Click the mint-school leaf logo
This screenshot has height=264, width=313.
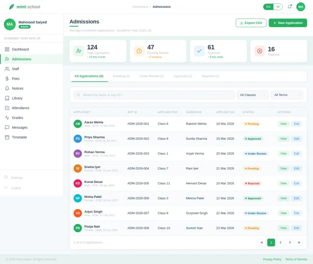point(12,7)
